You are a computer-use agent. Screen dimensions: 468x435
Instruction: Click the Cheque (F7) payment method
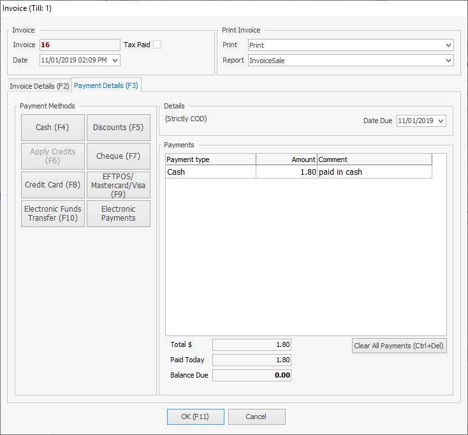119,156
